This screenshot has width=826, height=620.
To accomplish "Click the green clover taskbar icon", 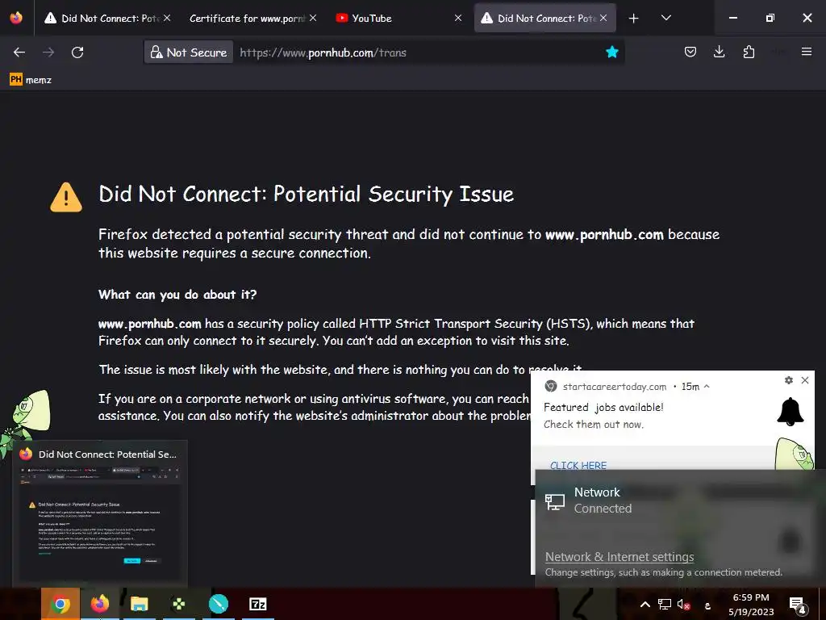I will point(178,604).
